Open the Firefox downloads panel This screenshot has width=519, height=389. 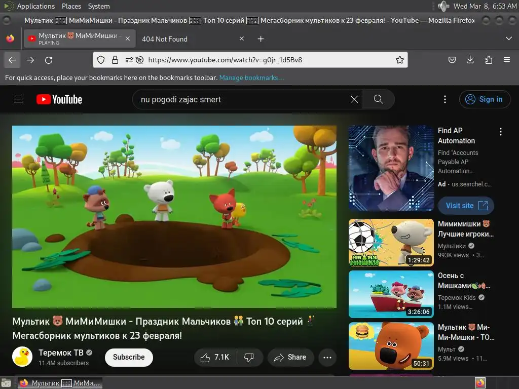(470, 60)
